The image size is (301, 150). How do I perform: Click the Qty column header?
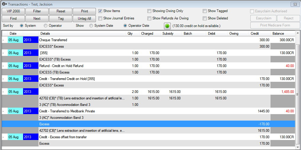[133, 34]
